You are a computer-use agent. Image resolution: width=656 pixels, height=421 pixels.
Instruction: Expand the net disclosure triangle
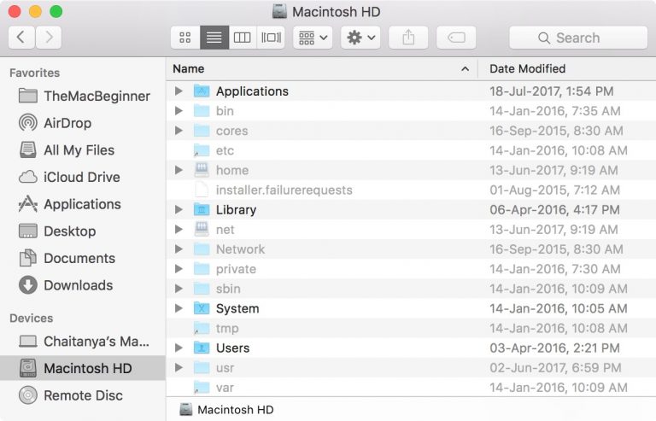(179, 229)
